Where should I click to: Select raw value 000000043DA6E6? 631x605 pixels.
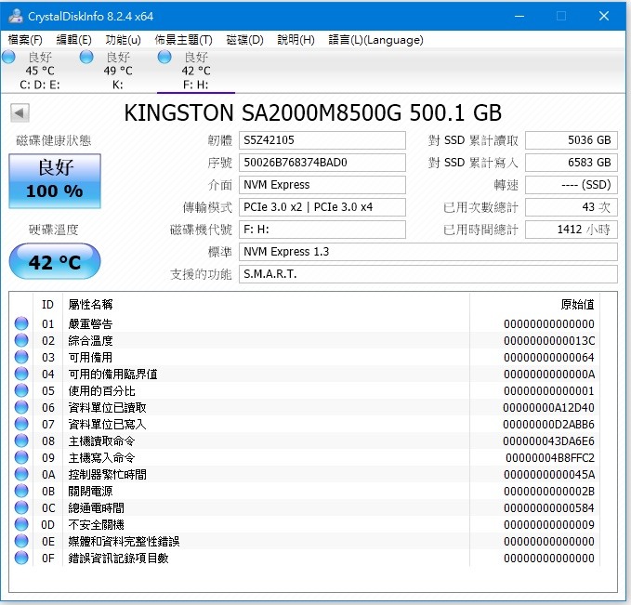click(549, 441)
